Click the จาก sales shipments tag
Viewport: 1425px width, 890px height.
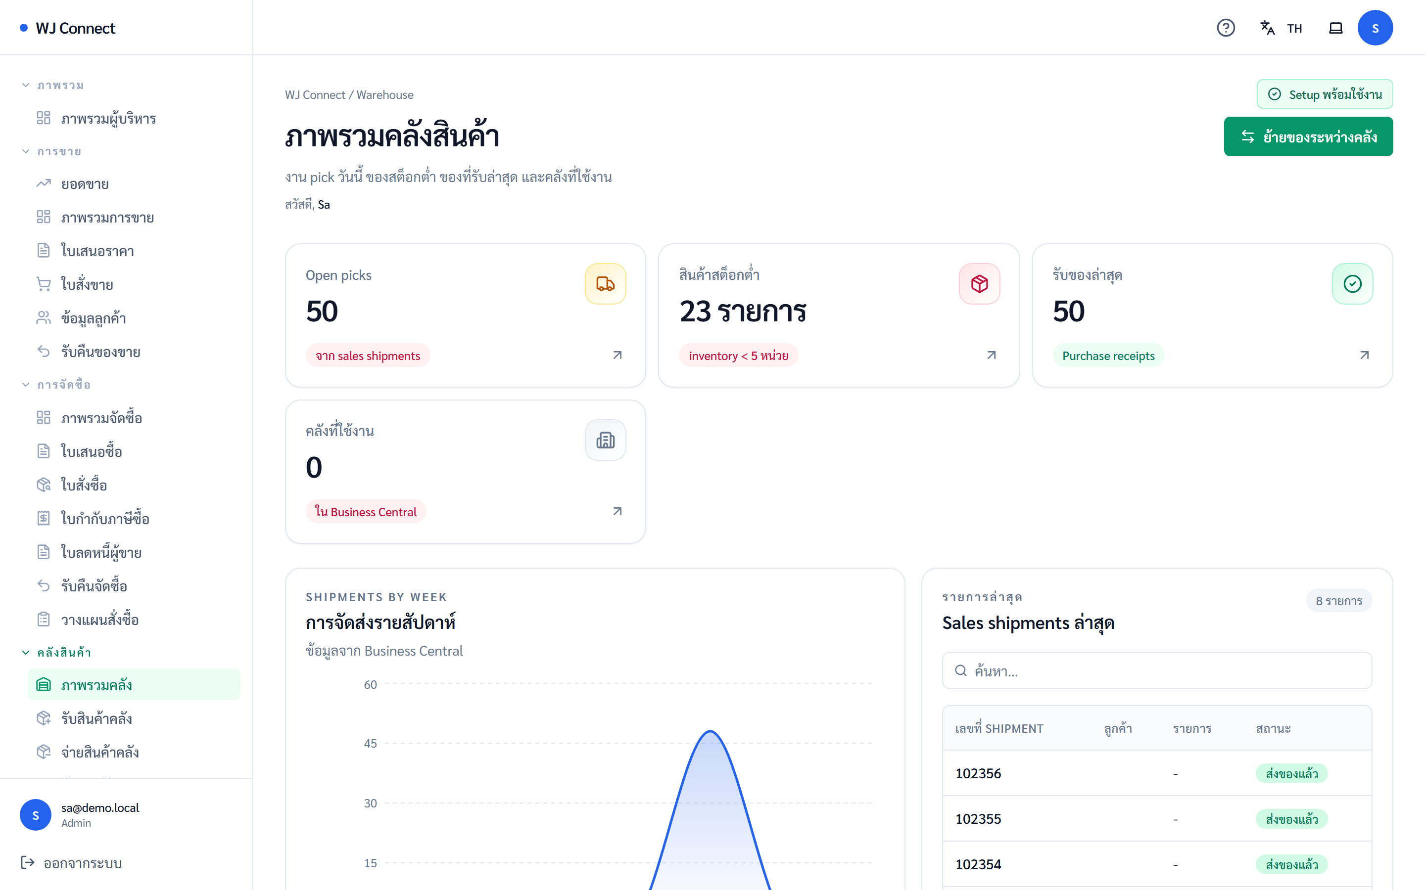click(368, 355)
